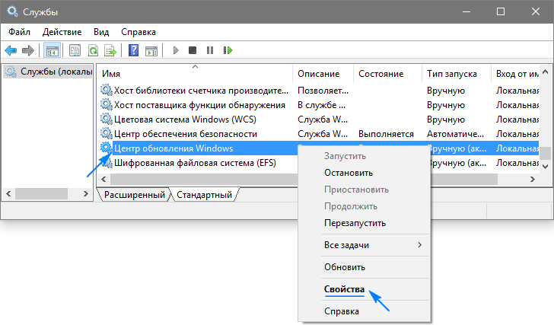
Task: Open the Вид menu
Action: click(x=101, y=32)
